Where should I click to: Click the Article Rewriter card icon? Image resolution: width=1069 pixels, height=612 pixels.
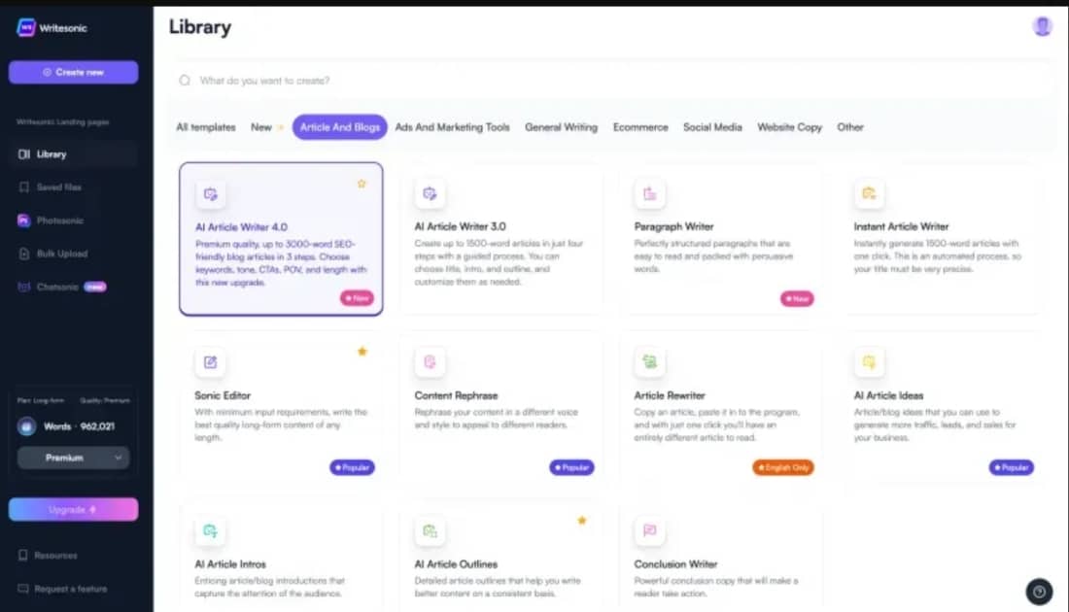pyautogui.click(x=650, y=362)
